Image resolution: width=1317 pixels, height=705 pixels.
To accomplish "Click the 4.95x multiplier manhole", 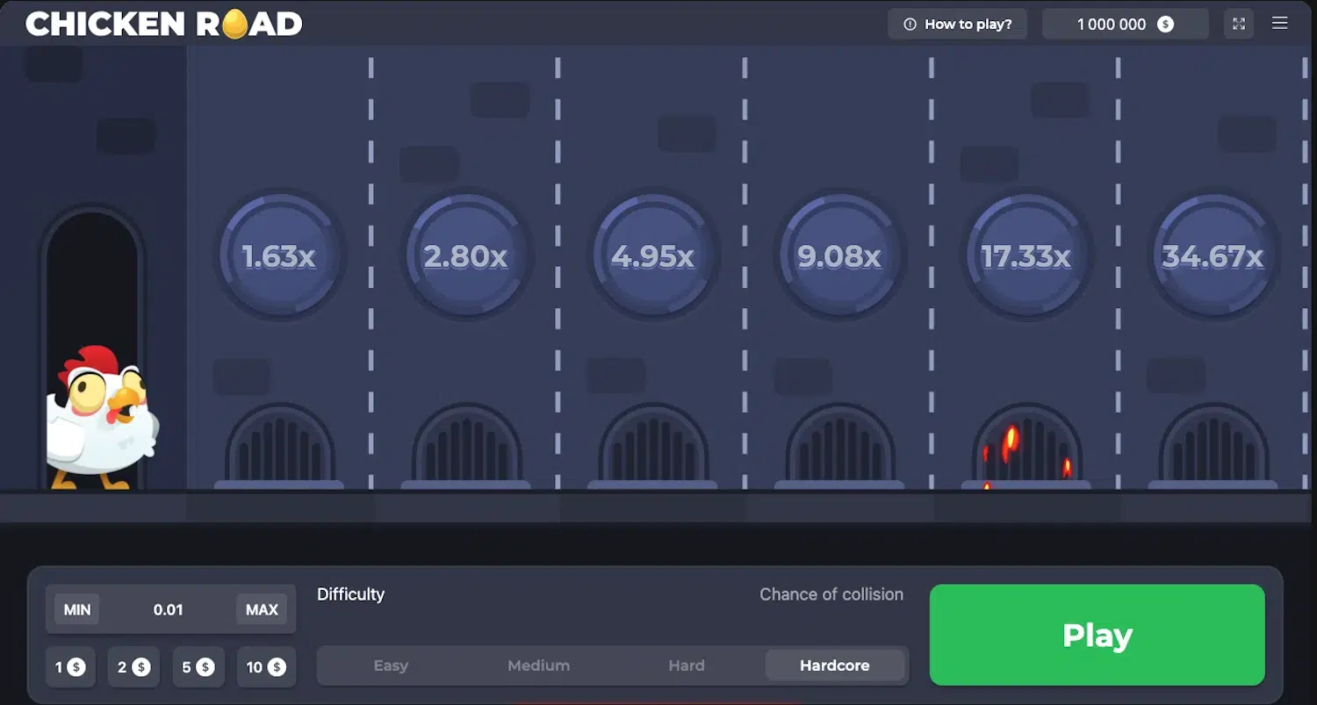I will [x=652, y=255].
